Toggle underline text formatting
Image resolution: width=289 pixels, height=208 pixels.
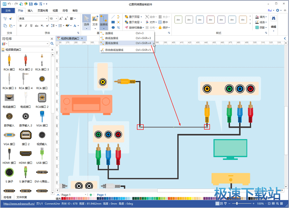tap(31, 26)
